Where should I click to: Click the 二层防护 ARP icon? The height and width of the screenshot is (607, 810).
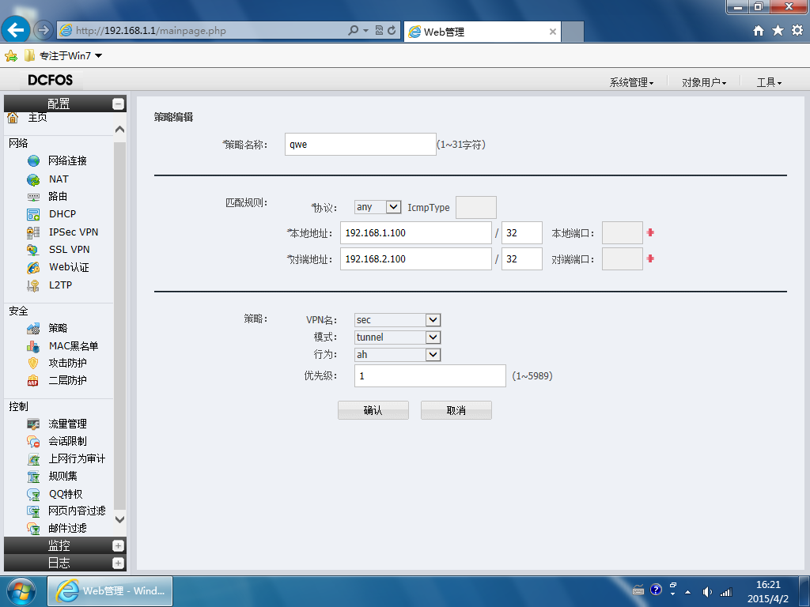point(33,381)
